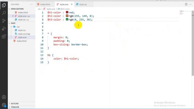
Task: Open Run and Debug view
Action: [4, 28]
